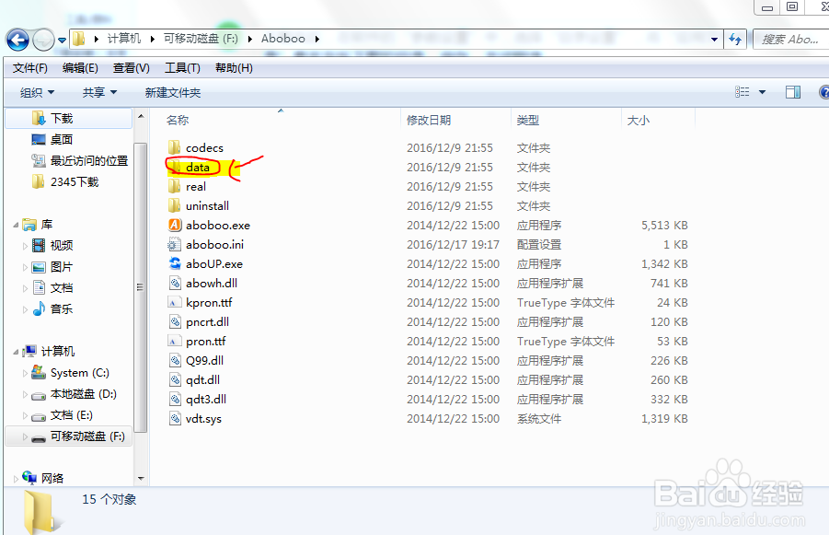The width and height of the screenshot is (829, 535).
Task: Open help via the question mark icon
Action: pyautogui.click(x=823, y=92)
